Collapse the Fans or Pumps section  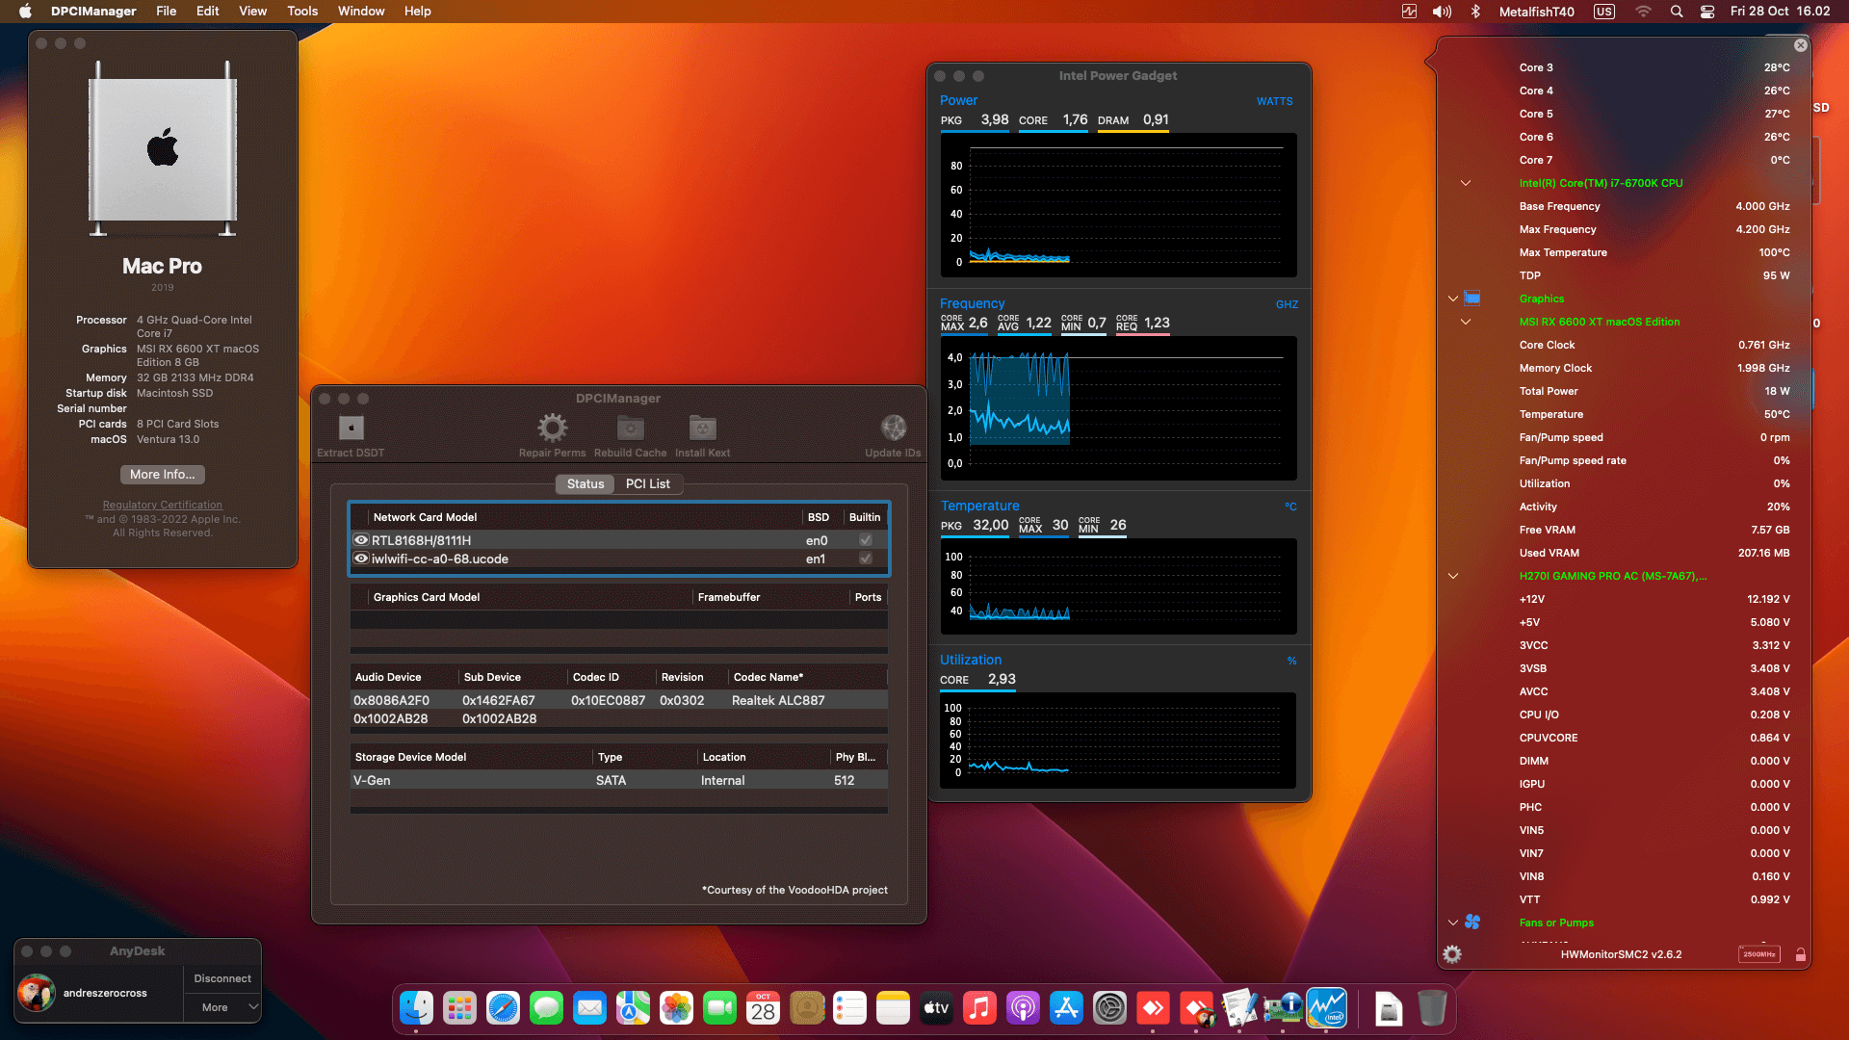(x=1452, y=923)
